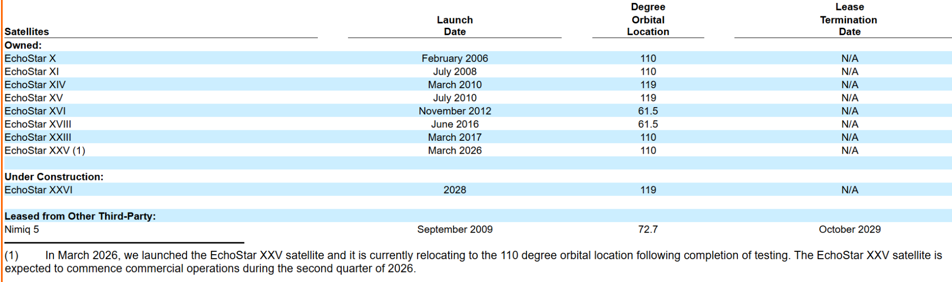The height and width of the screenshot is (282, 952).
Task: Click 'February 2006' launch date
Action: coord(455,58)
